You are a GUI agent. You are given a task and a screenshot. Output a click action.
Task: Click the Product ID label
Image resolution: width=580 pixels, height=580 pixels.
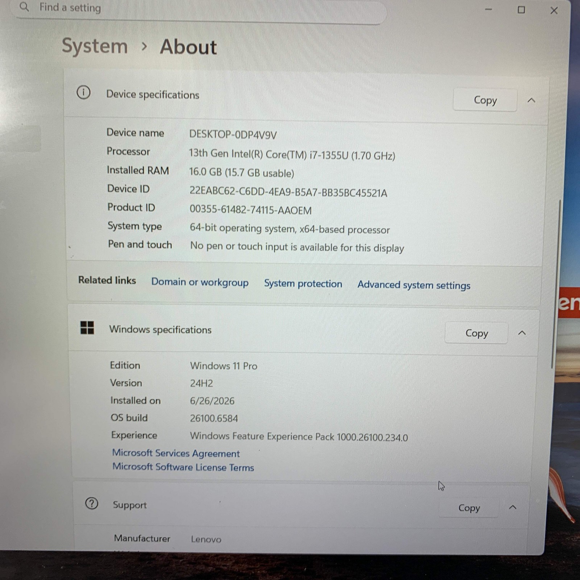pyautogui.click(x=131, y=207)
